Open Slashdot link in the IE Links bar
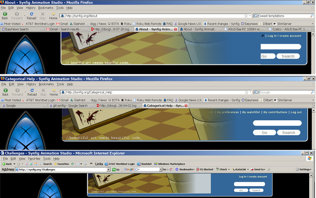 click(x=144, y=164)
